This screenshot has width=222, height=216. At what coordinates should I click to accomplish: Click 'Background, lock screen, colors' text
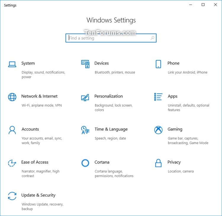[114, 108]
